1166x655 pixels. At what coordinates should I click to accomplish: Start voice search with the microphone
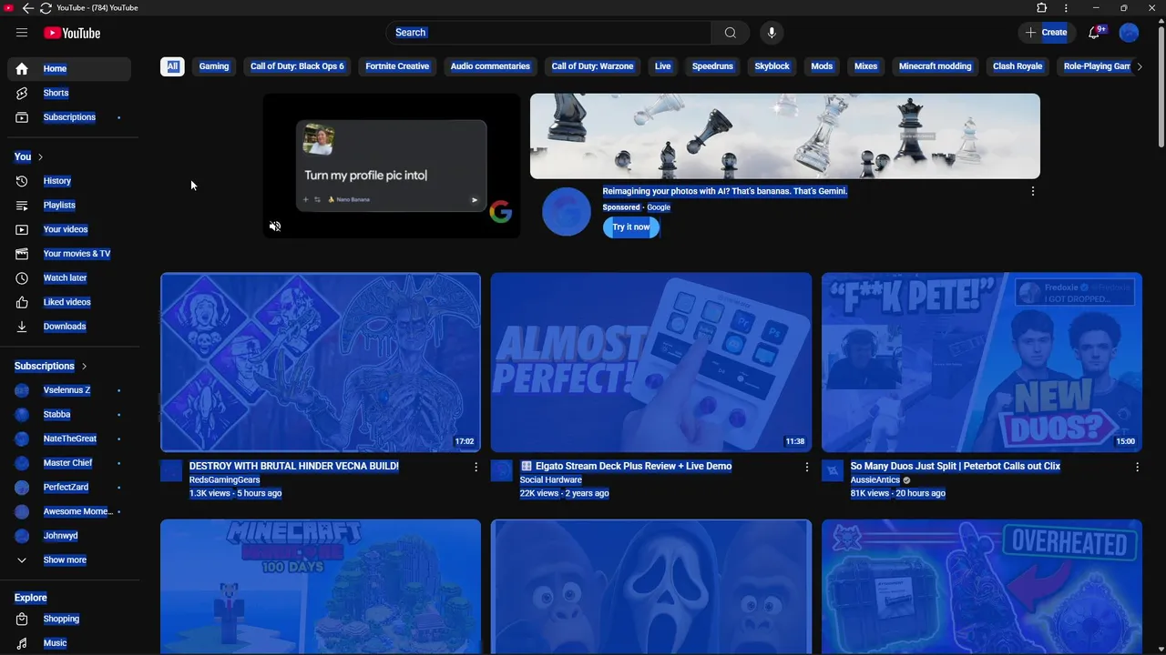point(772,33)
